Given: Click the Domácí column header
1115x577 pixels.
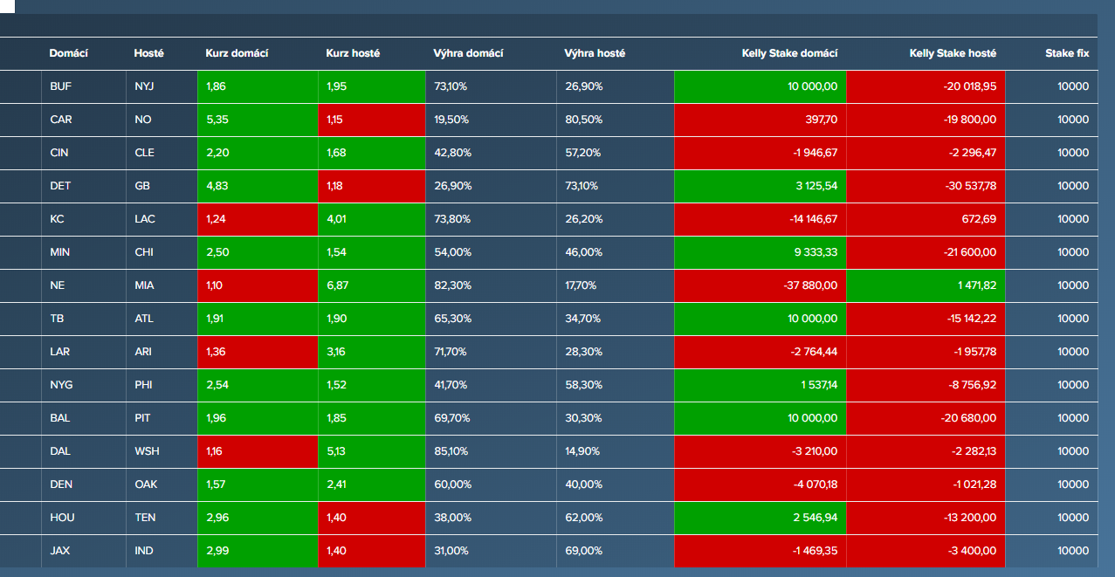Looking at the screenshot, I should click(68, 53).
